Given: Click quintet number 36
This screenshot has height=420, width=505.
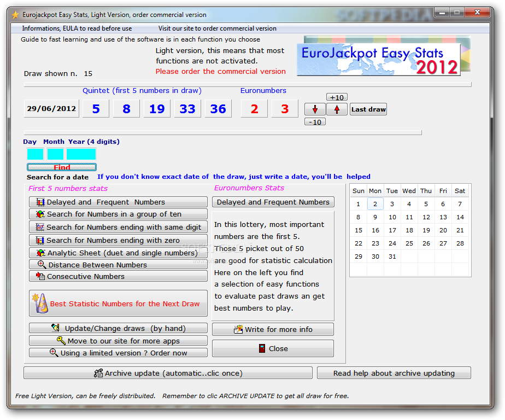Looking at the screenshot, I should pyautogui.click(x=218, y=109).
